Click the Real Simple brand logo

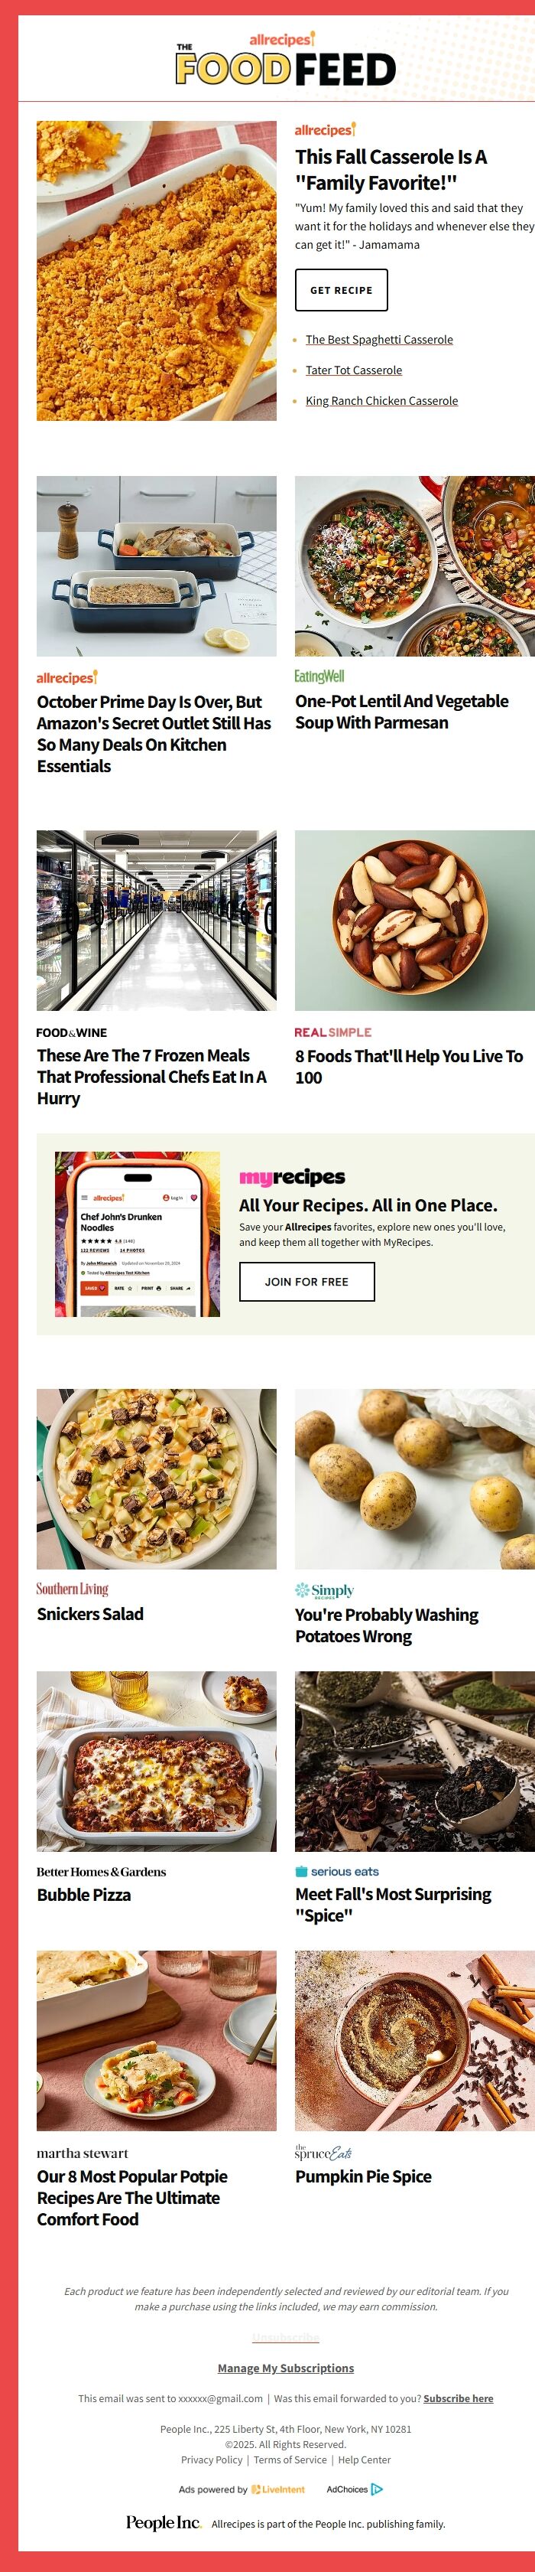pyautogui.click(x=332, y=1032)
